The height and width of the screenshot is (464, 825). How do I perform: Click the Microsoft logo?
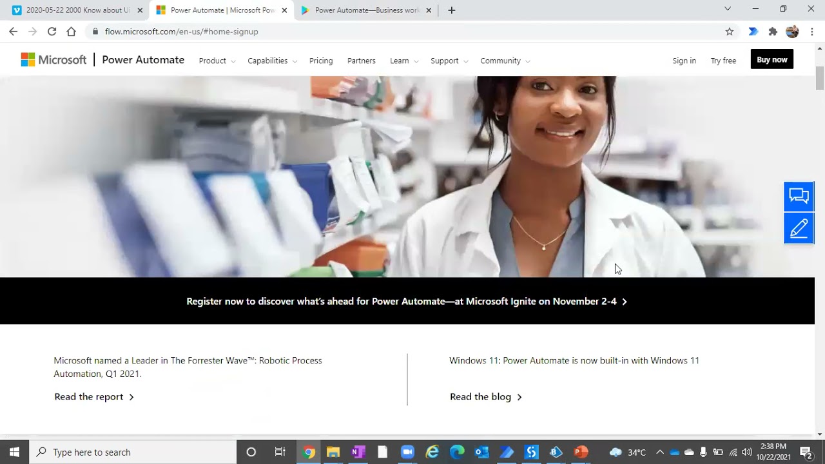(53, 60)
